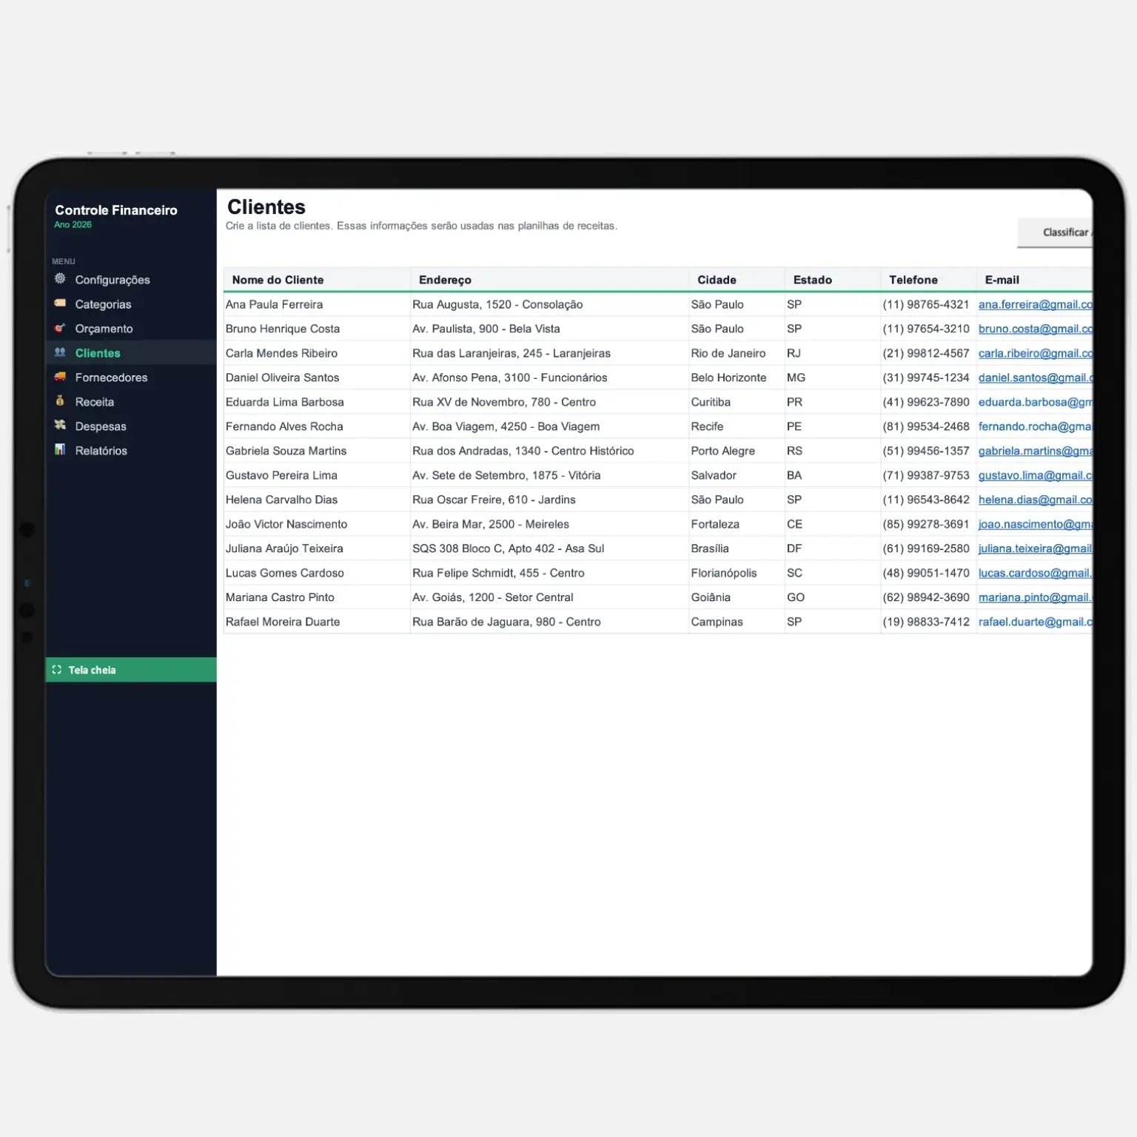Click the Orçamento target icon
The width and height of the screenshot is (1137, 1137).
[x=60, y=328]
